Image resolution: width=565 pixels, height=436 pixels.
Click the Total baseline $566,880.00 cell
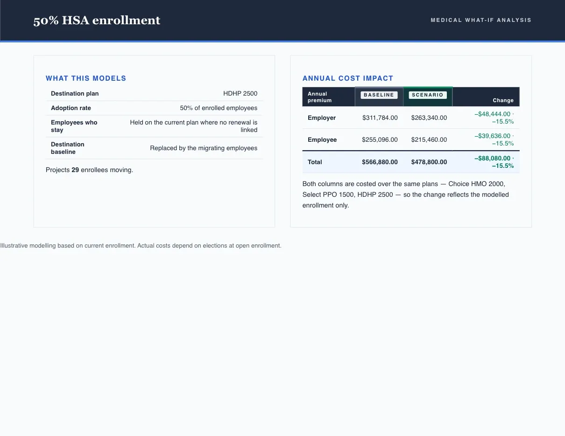click(380, 162)
